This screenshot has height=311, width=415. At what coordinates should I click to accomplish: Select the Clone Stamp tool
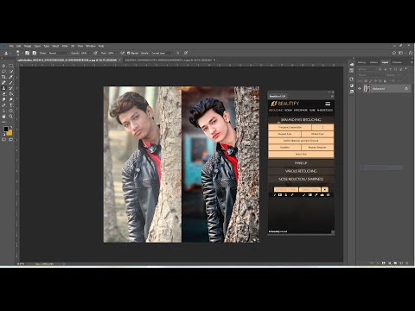click(3, 88)
